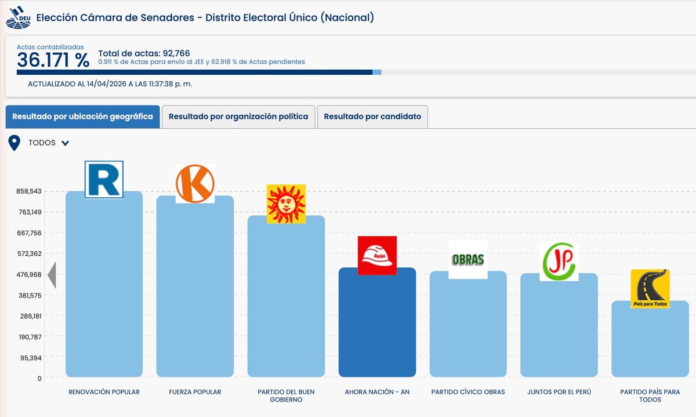This screenshot has height=417, width=696.
Task: Switch to Resultado por candidato tab
Action: click(x=372, y=117)
